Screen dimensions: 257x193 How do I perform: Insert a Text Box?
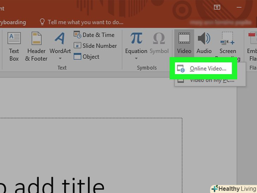pos(14,46)
